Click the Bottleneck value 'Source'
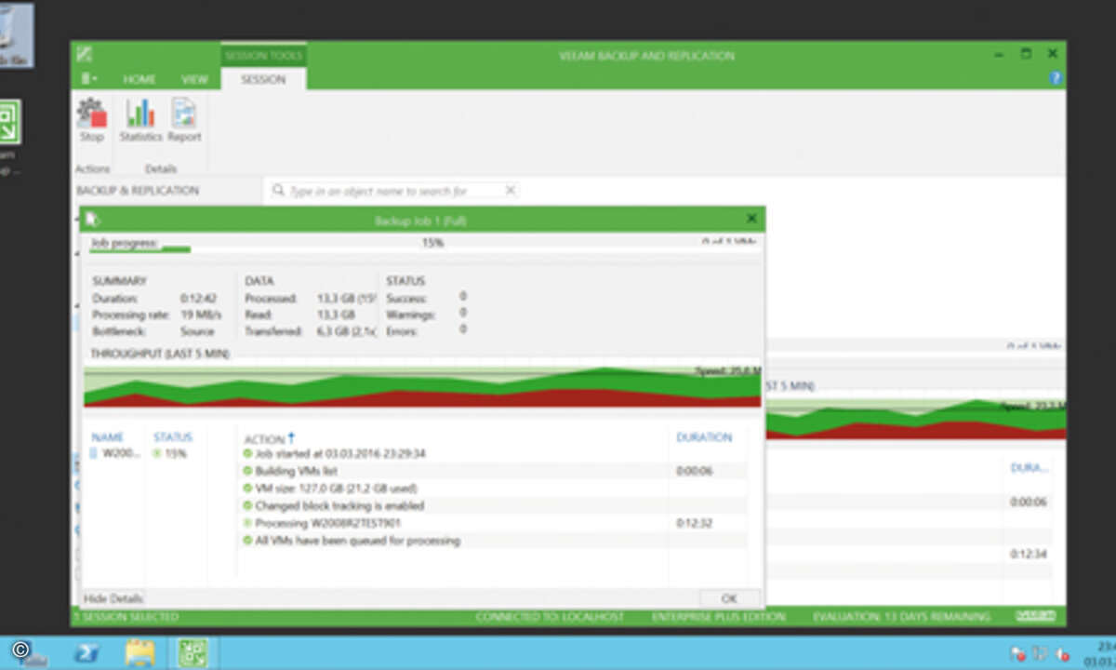The width and height of the screenshot is (1116, 670). [x=197, y=331]
